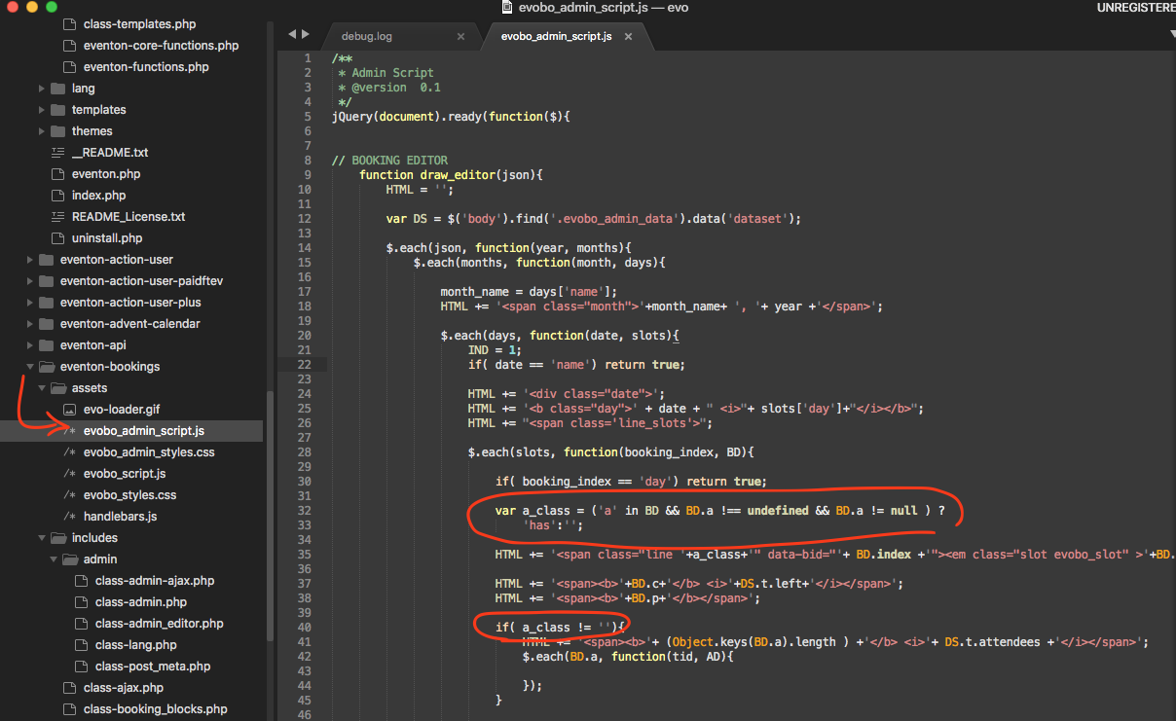Open handlebars.js in sidebar
Viewport: 1176px width, 721px height.
pyautogui.click(x=120, y=517)
